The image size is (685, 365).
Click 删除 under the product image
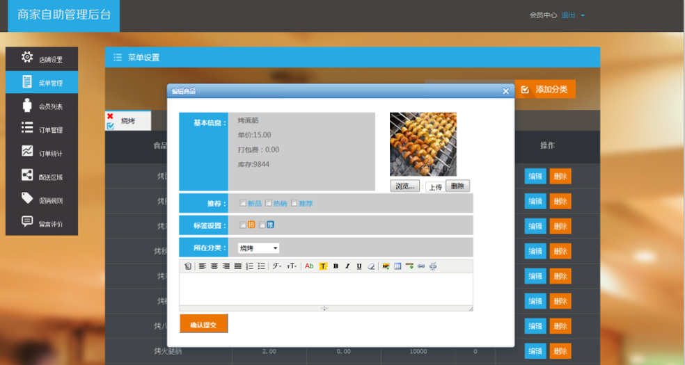pos(457,186)
